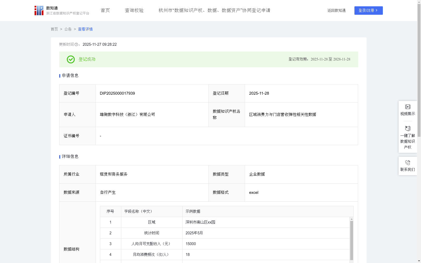Click the 公告 breadcrumb link
421x263 pixels.
68,29
